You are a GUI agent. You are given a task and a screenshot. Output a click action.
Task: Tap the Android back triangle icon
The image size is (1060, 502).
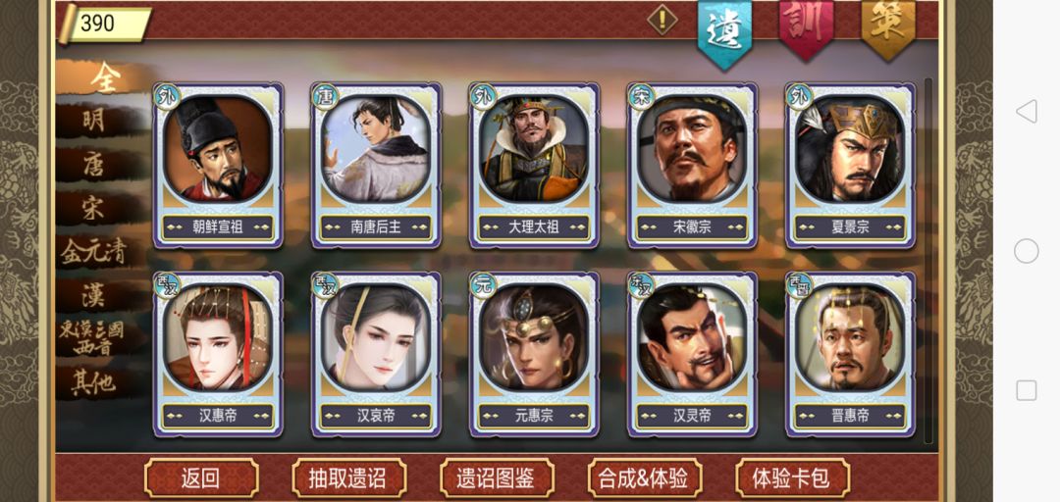(1026, 111)
